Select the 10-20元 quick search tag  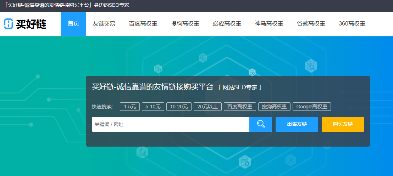coord(179,107)
